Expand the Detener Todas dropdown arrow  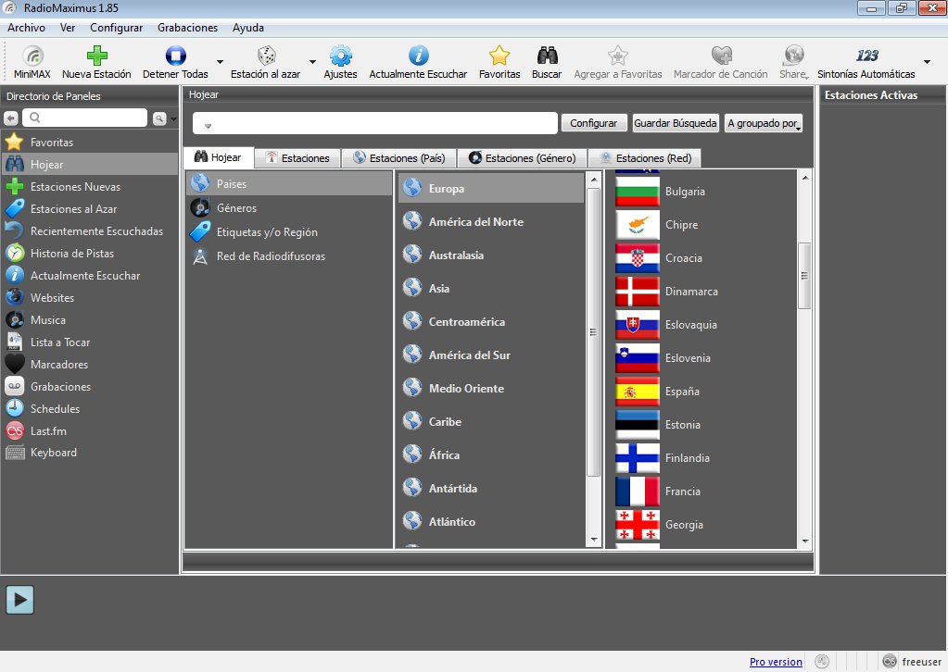tap(220, 63)
